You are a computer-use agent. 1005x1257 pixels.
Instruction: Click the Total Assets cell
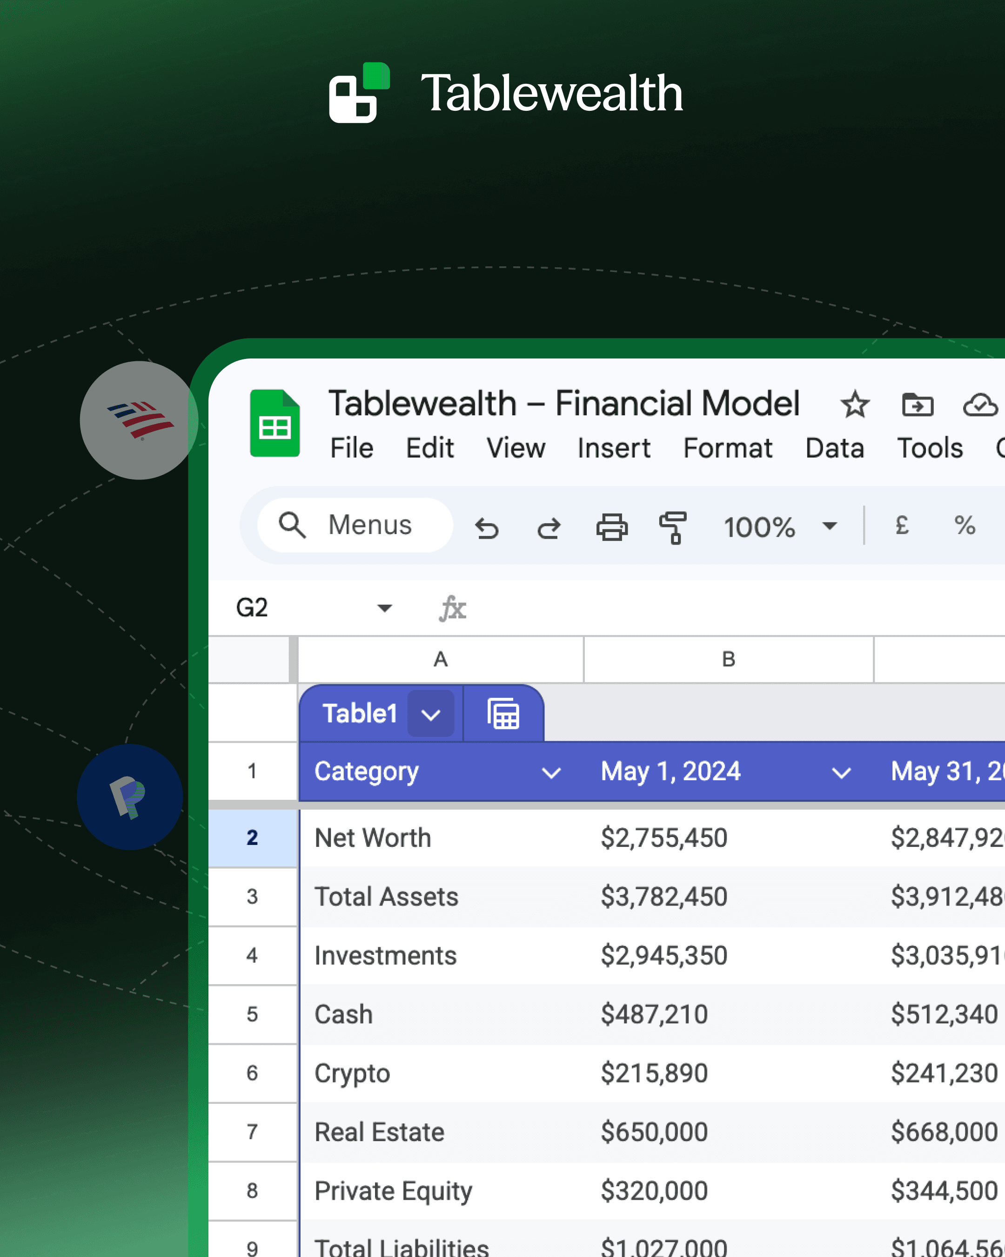click(442, 897)
